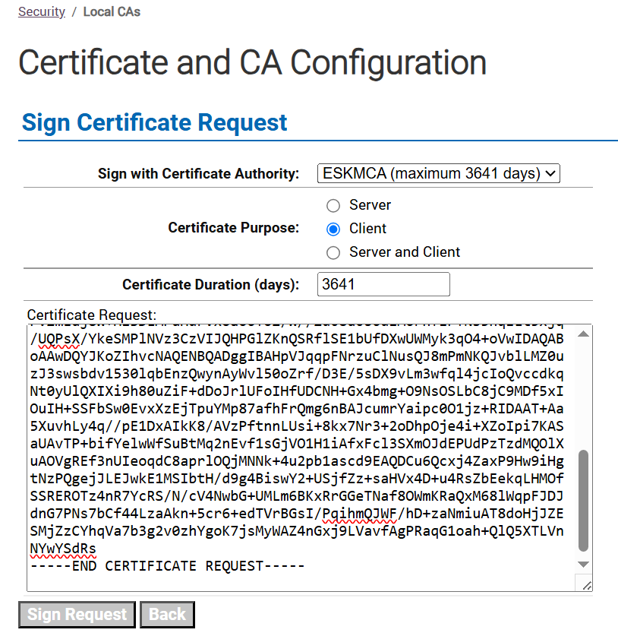Click the scroll up arrow of request box
Viewport: 618px width, 636px height.
[583, 334]
